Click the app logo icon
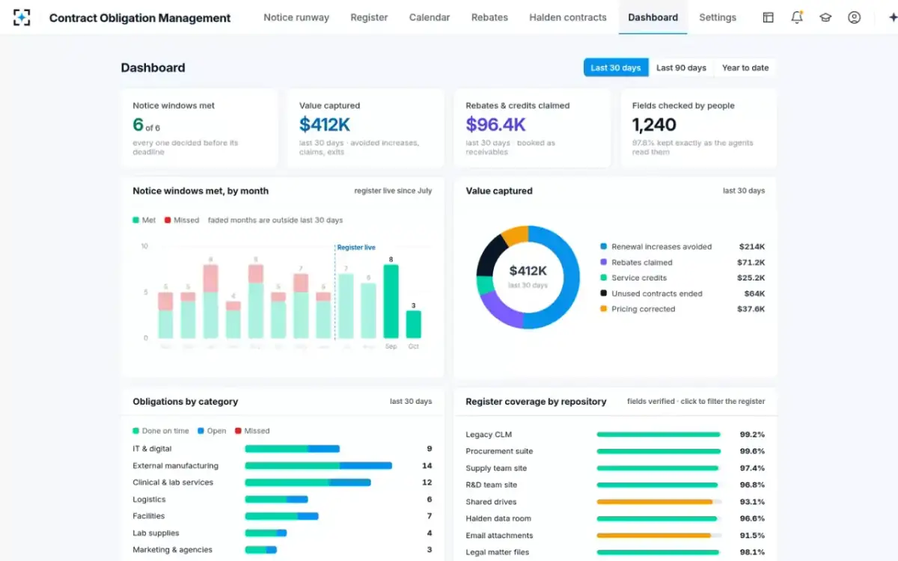 pos(22,17)
